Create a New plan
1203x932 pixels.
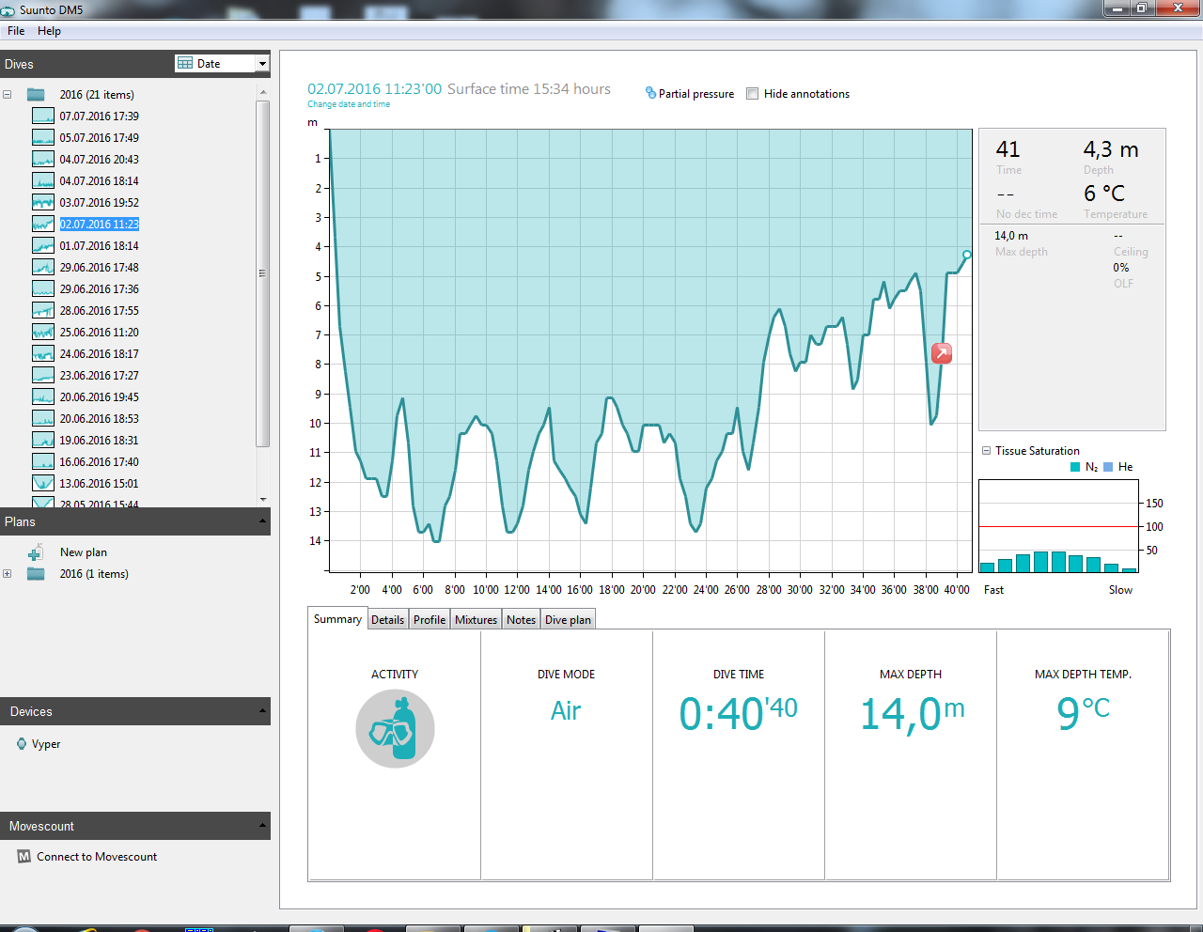84,552
